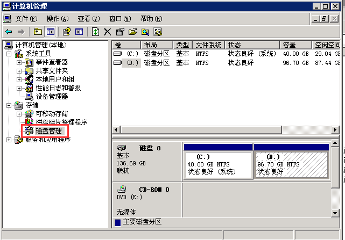Collapse the 系统工具 tree node

9,54
